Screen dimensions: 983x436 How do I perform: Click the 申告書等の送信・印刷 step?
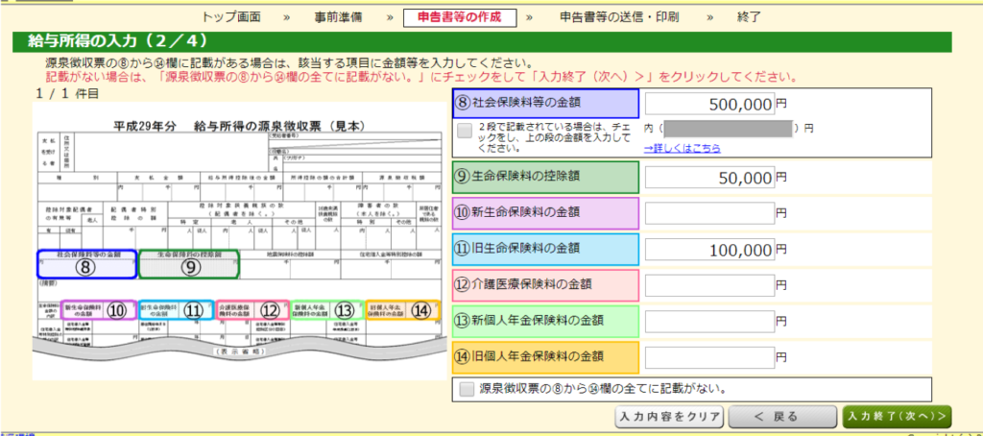pyautogui.click(x=619, y=17)
